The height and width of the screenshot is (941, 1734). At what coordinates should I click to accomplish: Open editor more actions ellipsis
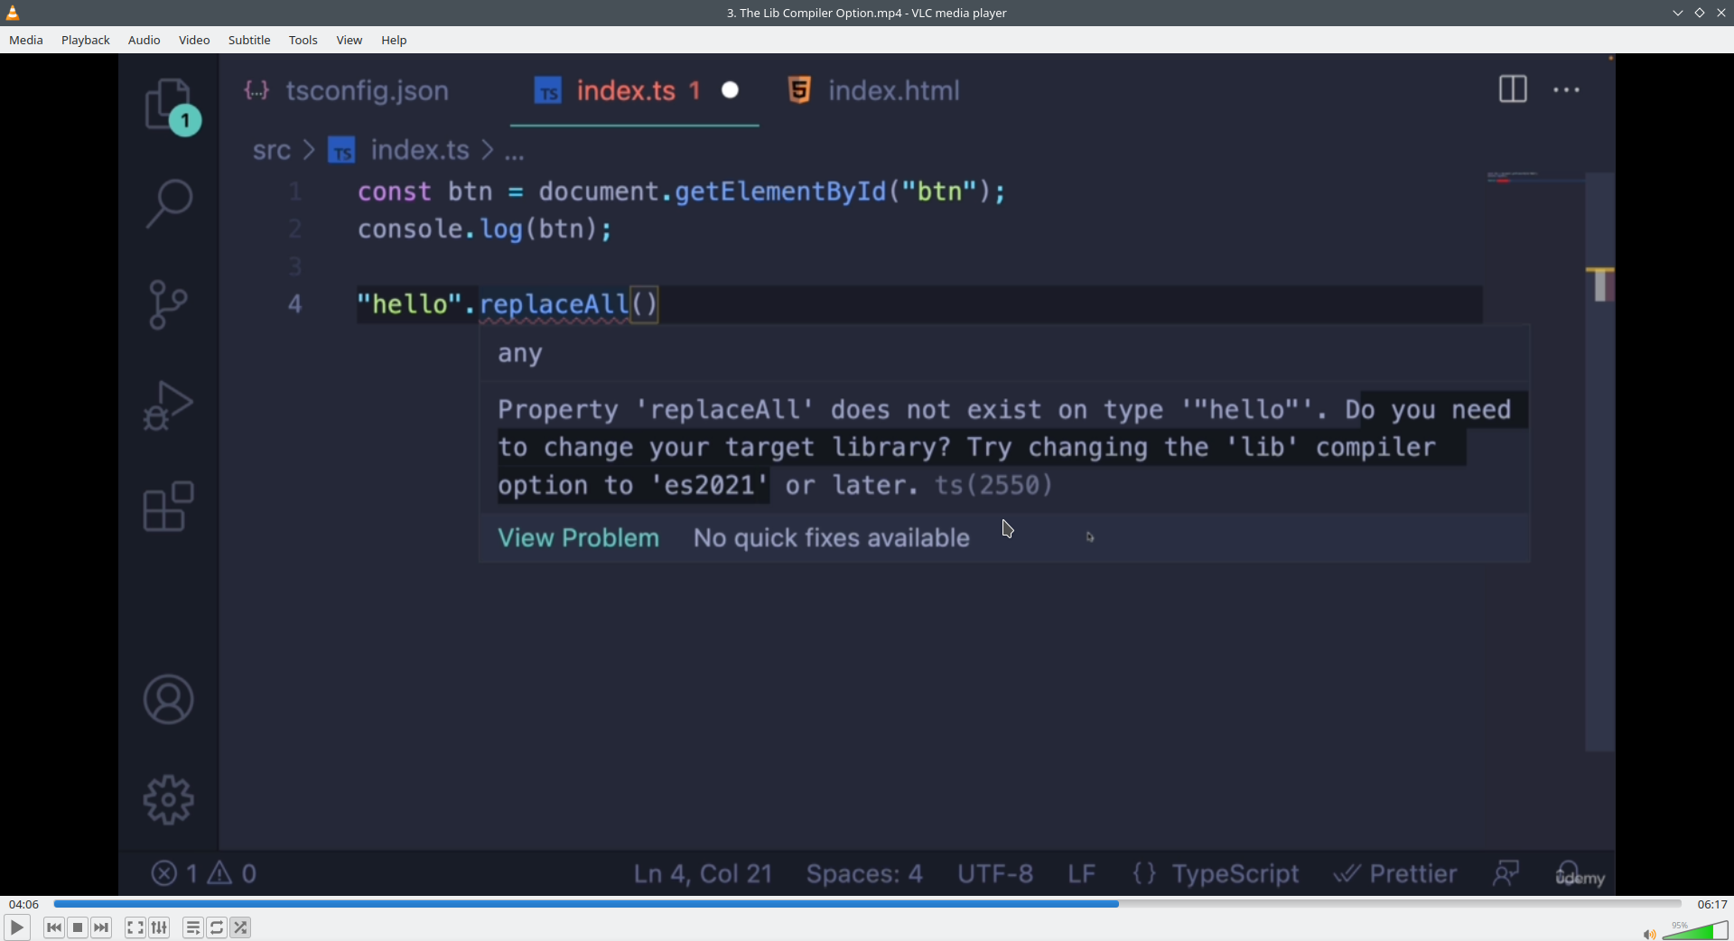pyautogui.click(x=1567, y=90)
